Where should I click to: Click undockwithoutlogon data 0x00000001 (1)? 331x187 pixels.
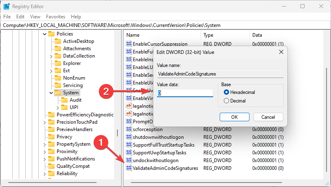[268, 160]
